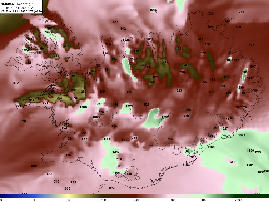The image size is (269, 202).
Task: Click the valid time line '20Z (+2 h)'
Action: (35, 12)
